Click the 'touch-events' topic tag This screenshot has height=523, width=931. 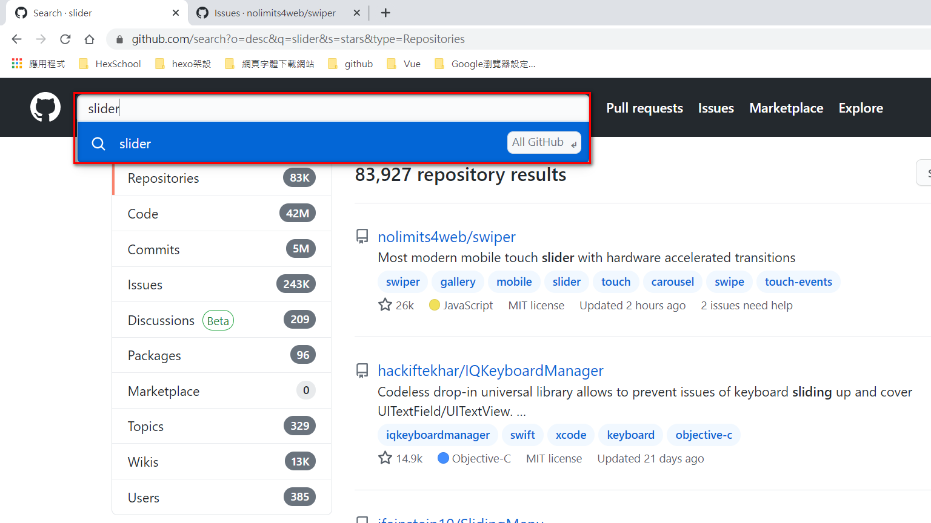798,281
